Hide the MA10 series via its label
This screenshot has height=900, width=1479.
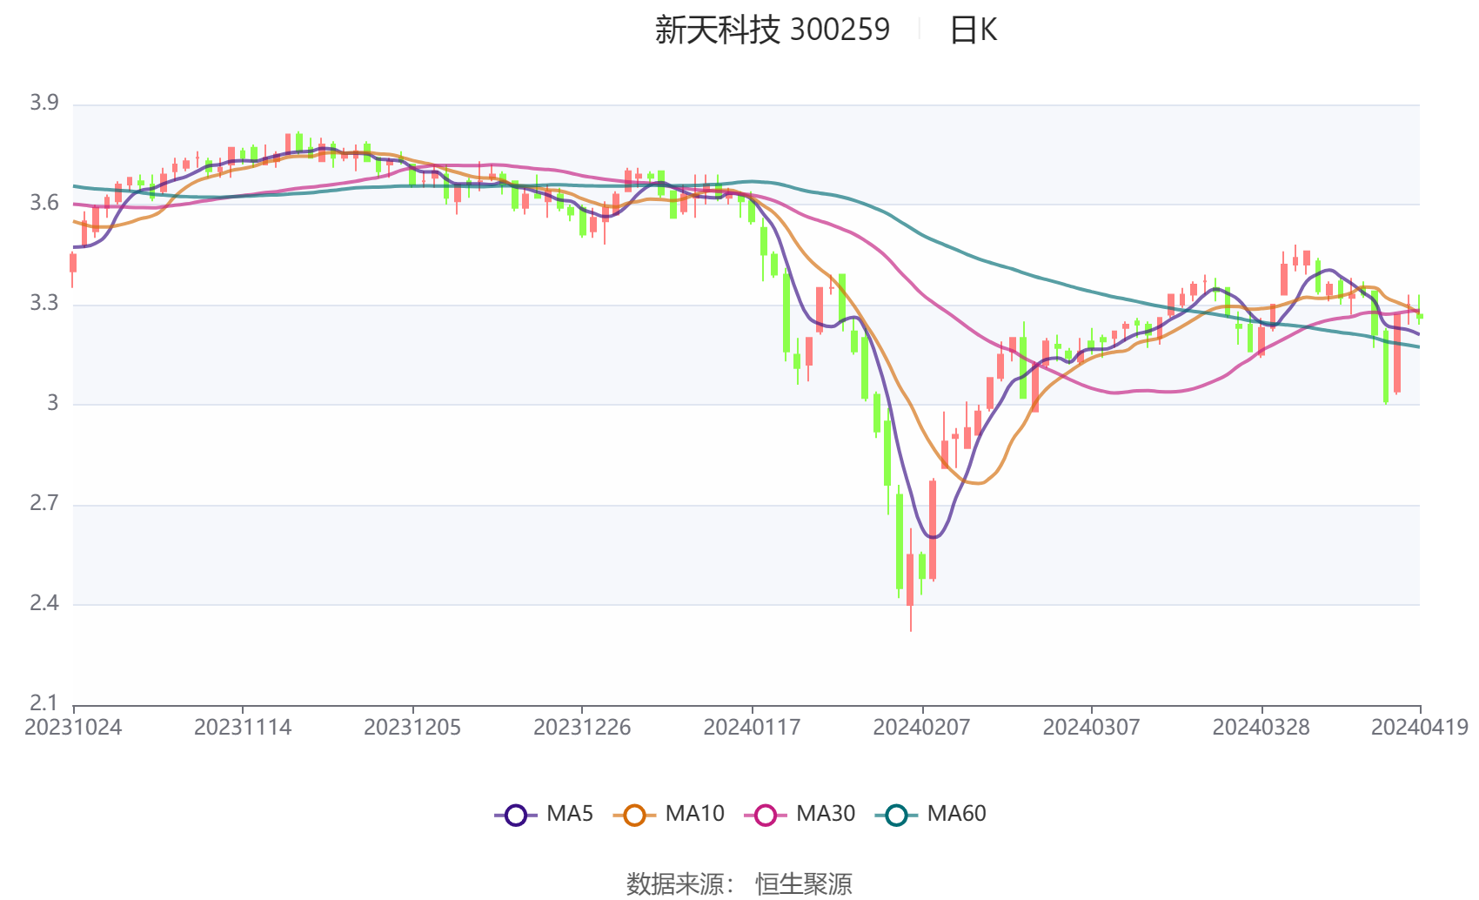tap(694, 814)
